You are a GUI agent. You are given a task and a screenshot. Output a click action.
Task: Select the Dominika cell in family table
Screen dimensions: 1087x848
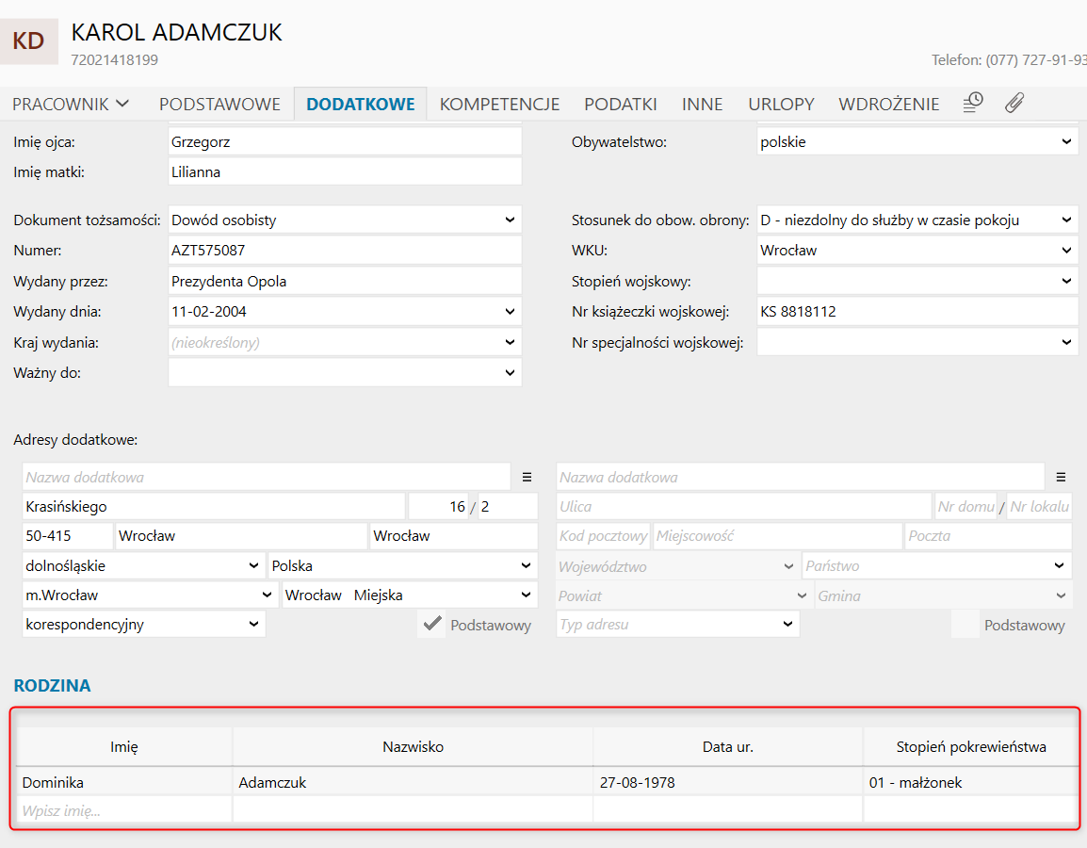pos(124,782)
